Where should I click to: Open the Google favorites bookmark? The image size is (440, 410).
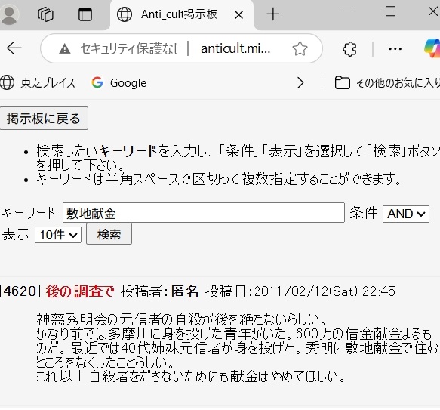point(119,82)
